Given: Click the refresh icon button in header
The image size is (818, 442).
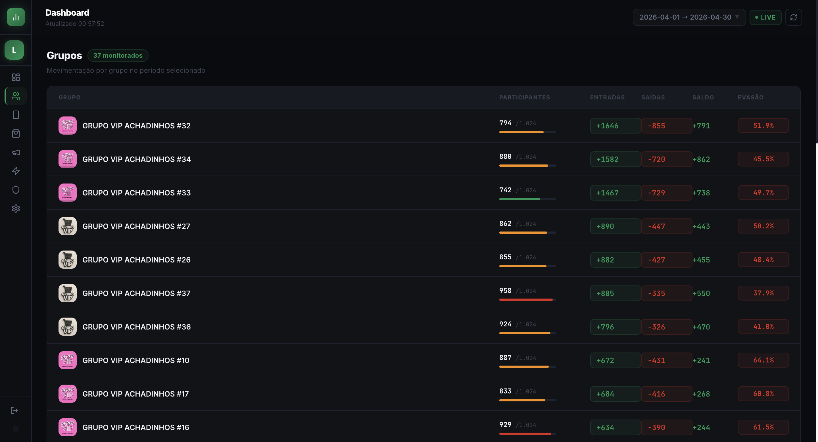Looking at the screenshot, I should (793, 17).
